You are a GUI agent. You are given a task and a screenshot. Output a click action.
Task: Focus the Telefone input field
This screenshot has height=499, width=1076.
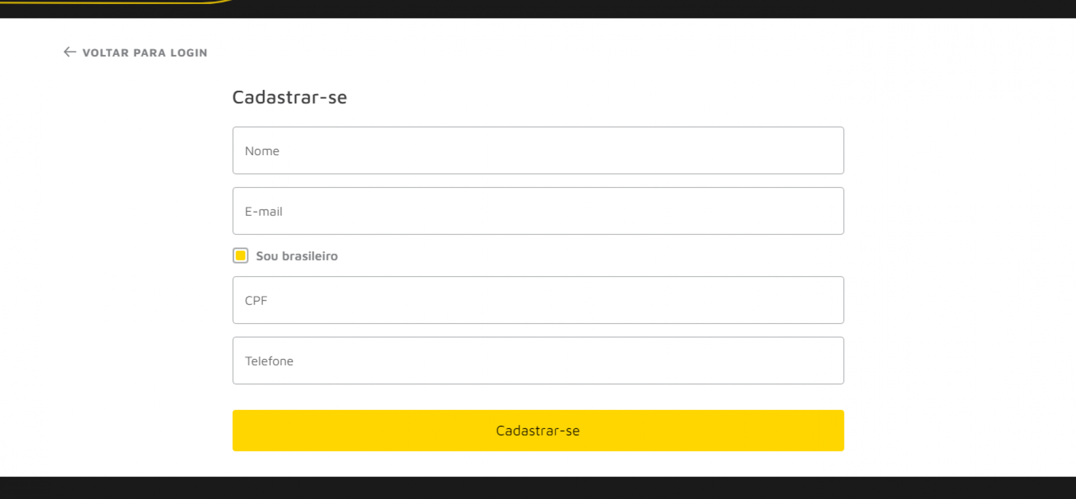point(538,361)
